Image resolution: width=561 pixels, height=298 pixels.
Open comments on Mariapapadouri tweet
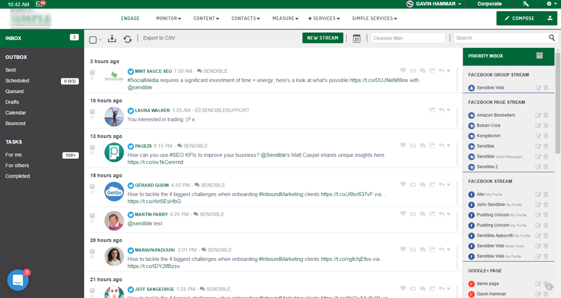422,250
